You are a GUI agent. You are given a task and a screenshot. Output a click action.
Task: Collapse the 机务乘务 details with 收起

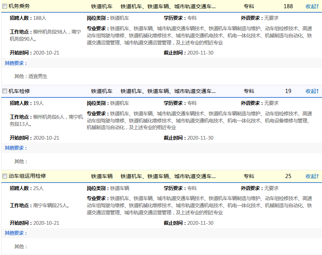pyautogui.click(x=312, y=6)
